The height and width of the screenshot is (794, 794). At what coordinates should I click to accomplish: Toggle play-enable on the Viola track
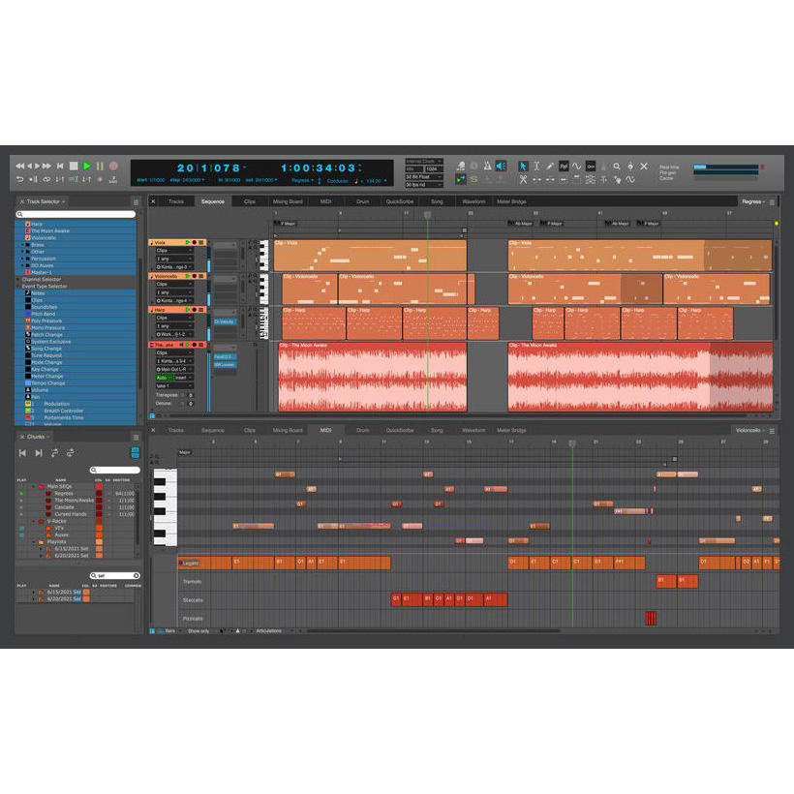[188, 242]
